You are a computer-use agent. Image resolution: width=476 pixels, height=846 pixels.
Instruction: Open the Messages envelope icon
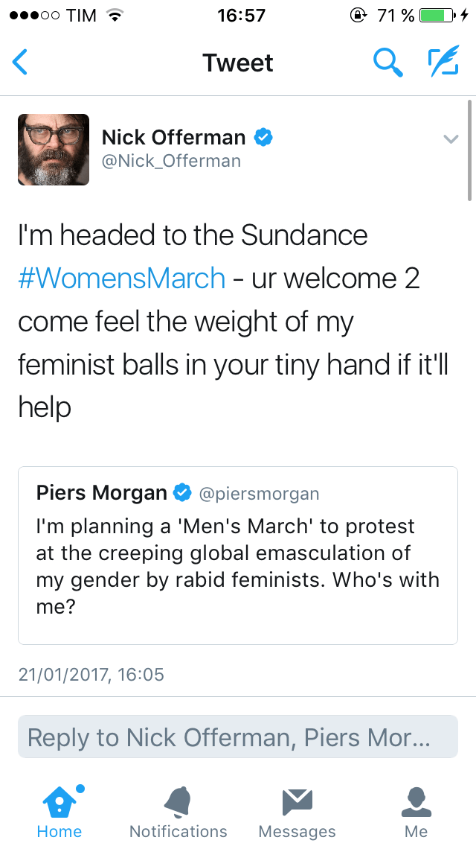[x=297, y=801]
